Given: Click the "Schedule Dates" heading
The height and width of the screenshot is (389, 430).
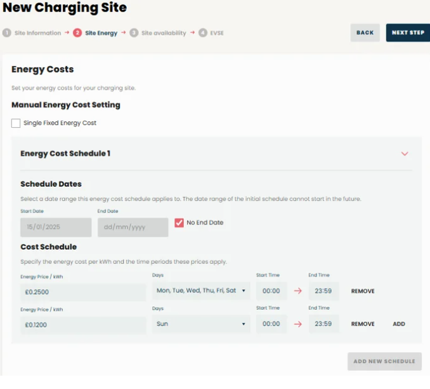Looking at the screenshot, I should click(51, 184).
